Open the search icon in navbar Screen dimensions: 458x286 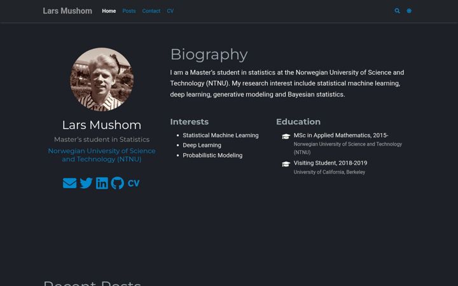pos(397,11)
